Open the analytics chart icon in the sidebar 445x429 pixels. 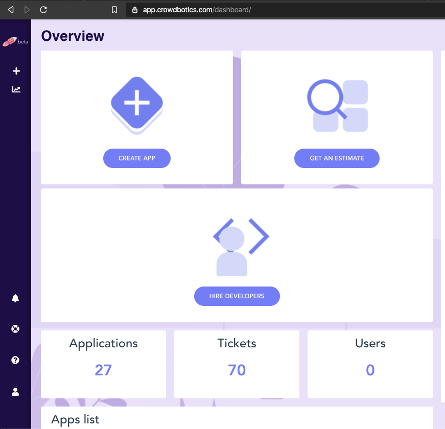tap(16, 89)
